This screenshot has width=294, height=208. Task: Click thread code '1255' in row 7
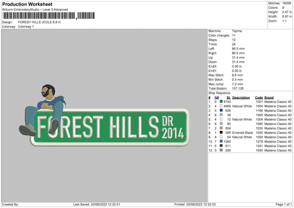click(259, 128)
